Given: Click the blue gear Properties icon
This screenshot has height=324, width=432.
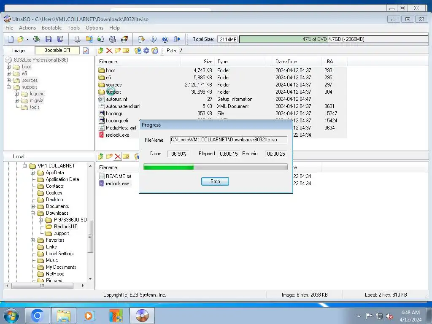Looking at the screenshot, I should click(x=146, y=51).
